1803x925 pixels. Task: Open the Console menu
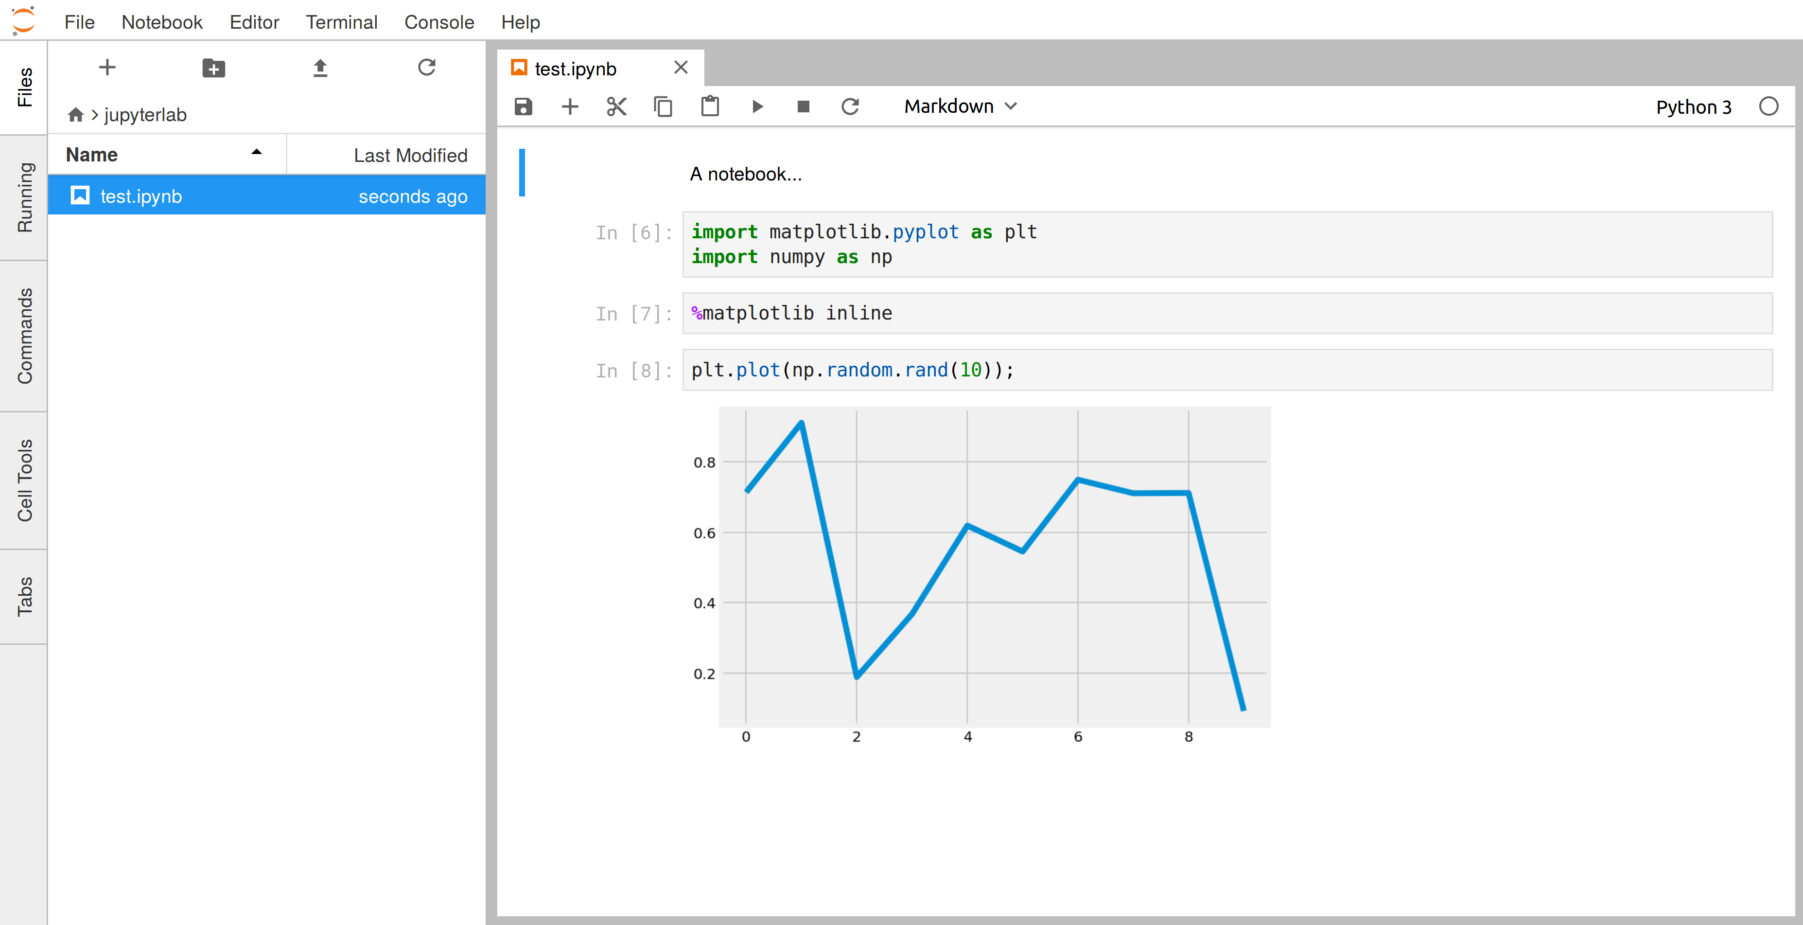(439, 22)
